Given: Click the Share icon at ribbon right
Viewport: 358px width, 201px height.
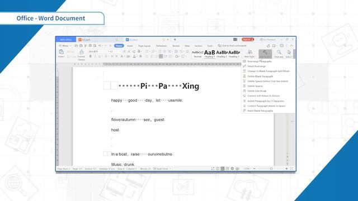Looking at the screenshot, I should click(268, 46).
